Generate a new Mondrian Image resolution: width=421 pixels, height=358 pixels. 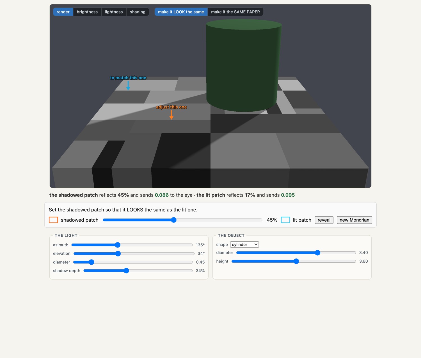click(x=354, y=220)
